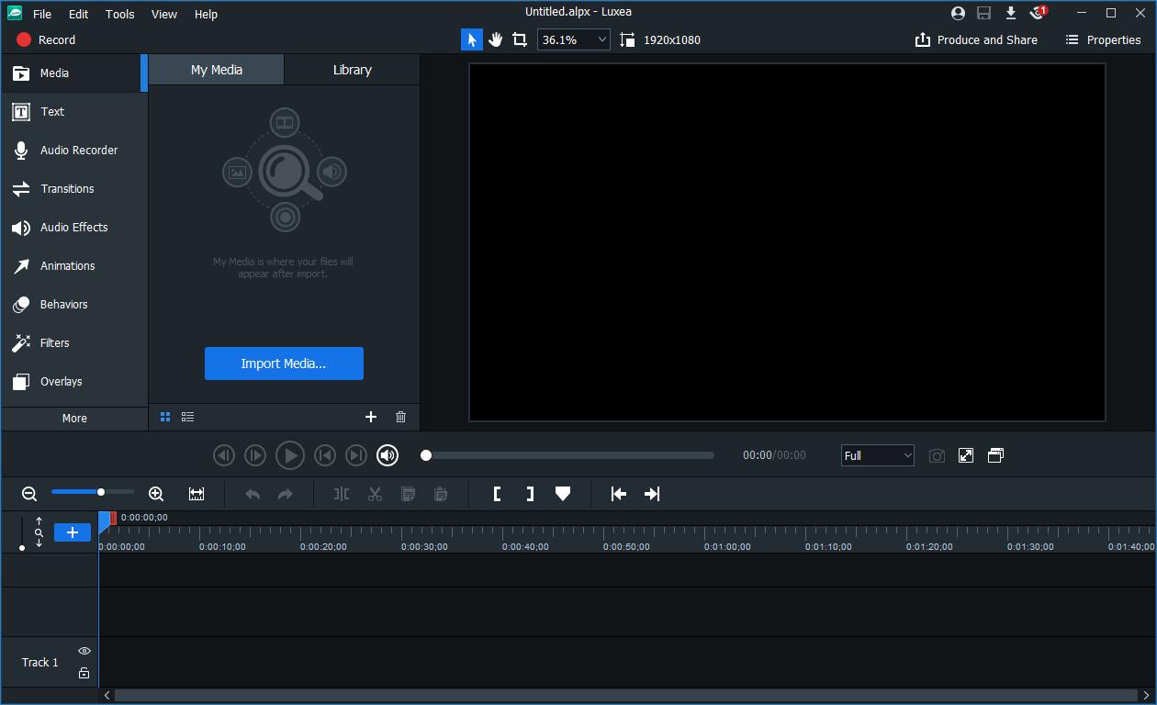The image size is (1157, 705).
Task: Open the Overlays panel
Action: point(74,382)
